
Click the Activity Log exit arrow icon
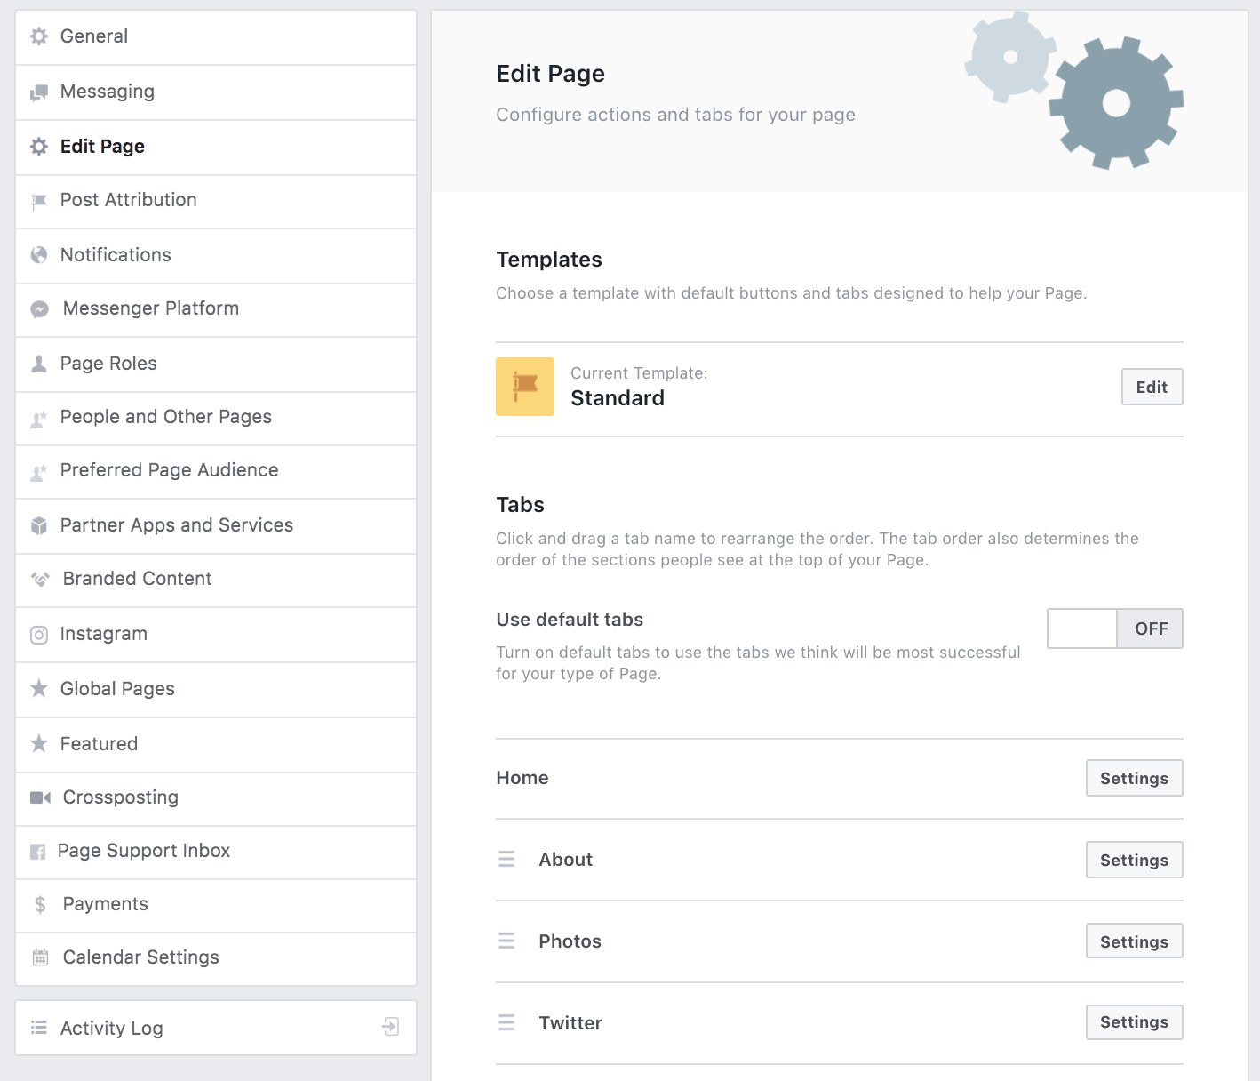point(390,1028)
